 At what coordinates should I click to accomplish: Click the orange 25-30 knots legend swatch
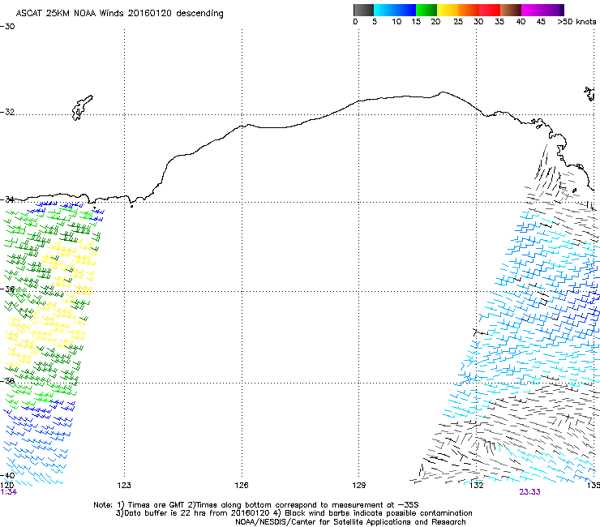pyautogui.click(x=469, y=10)
